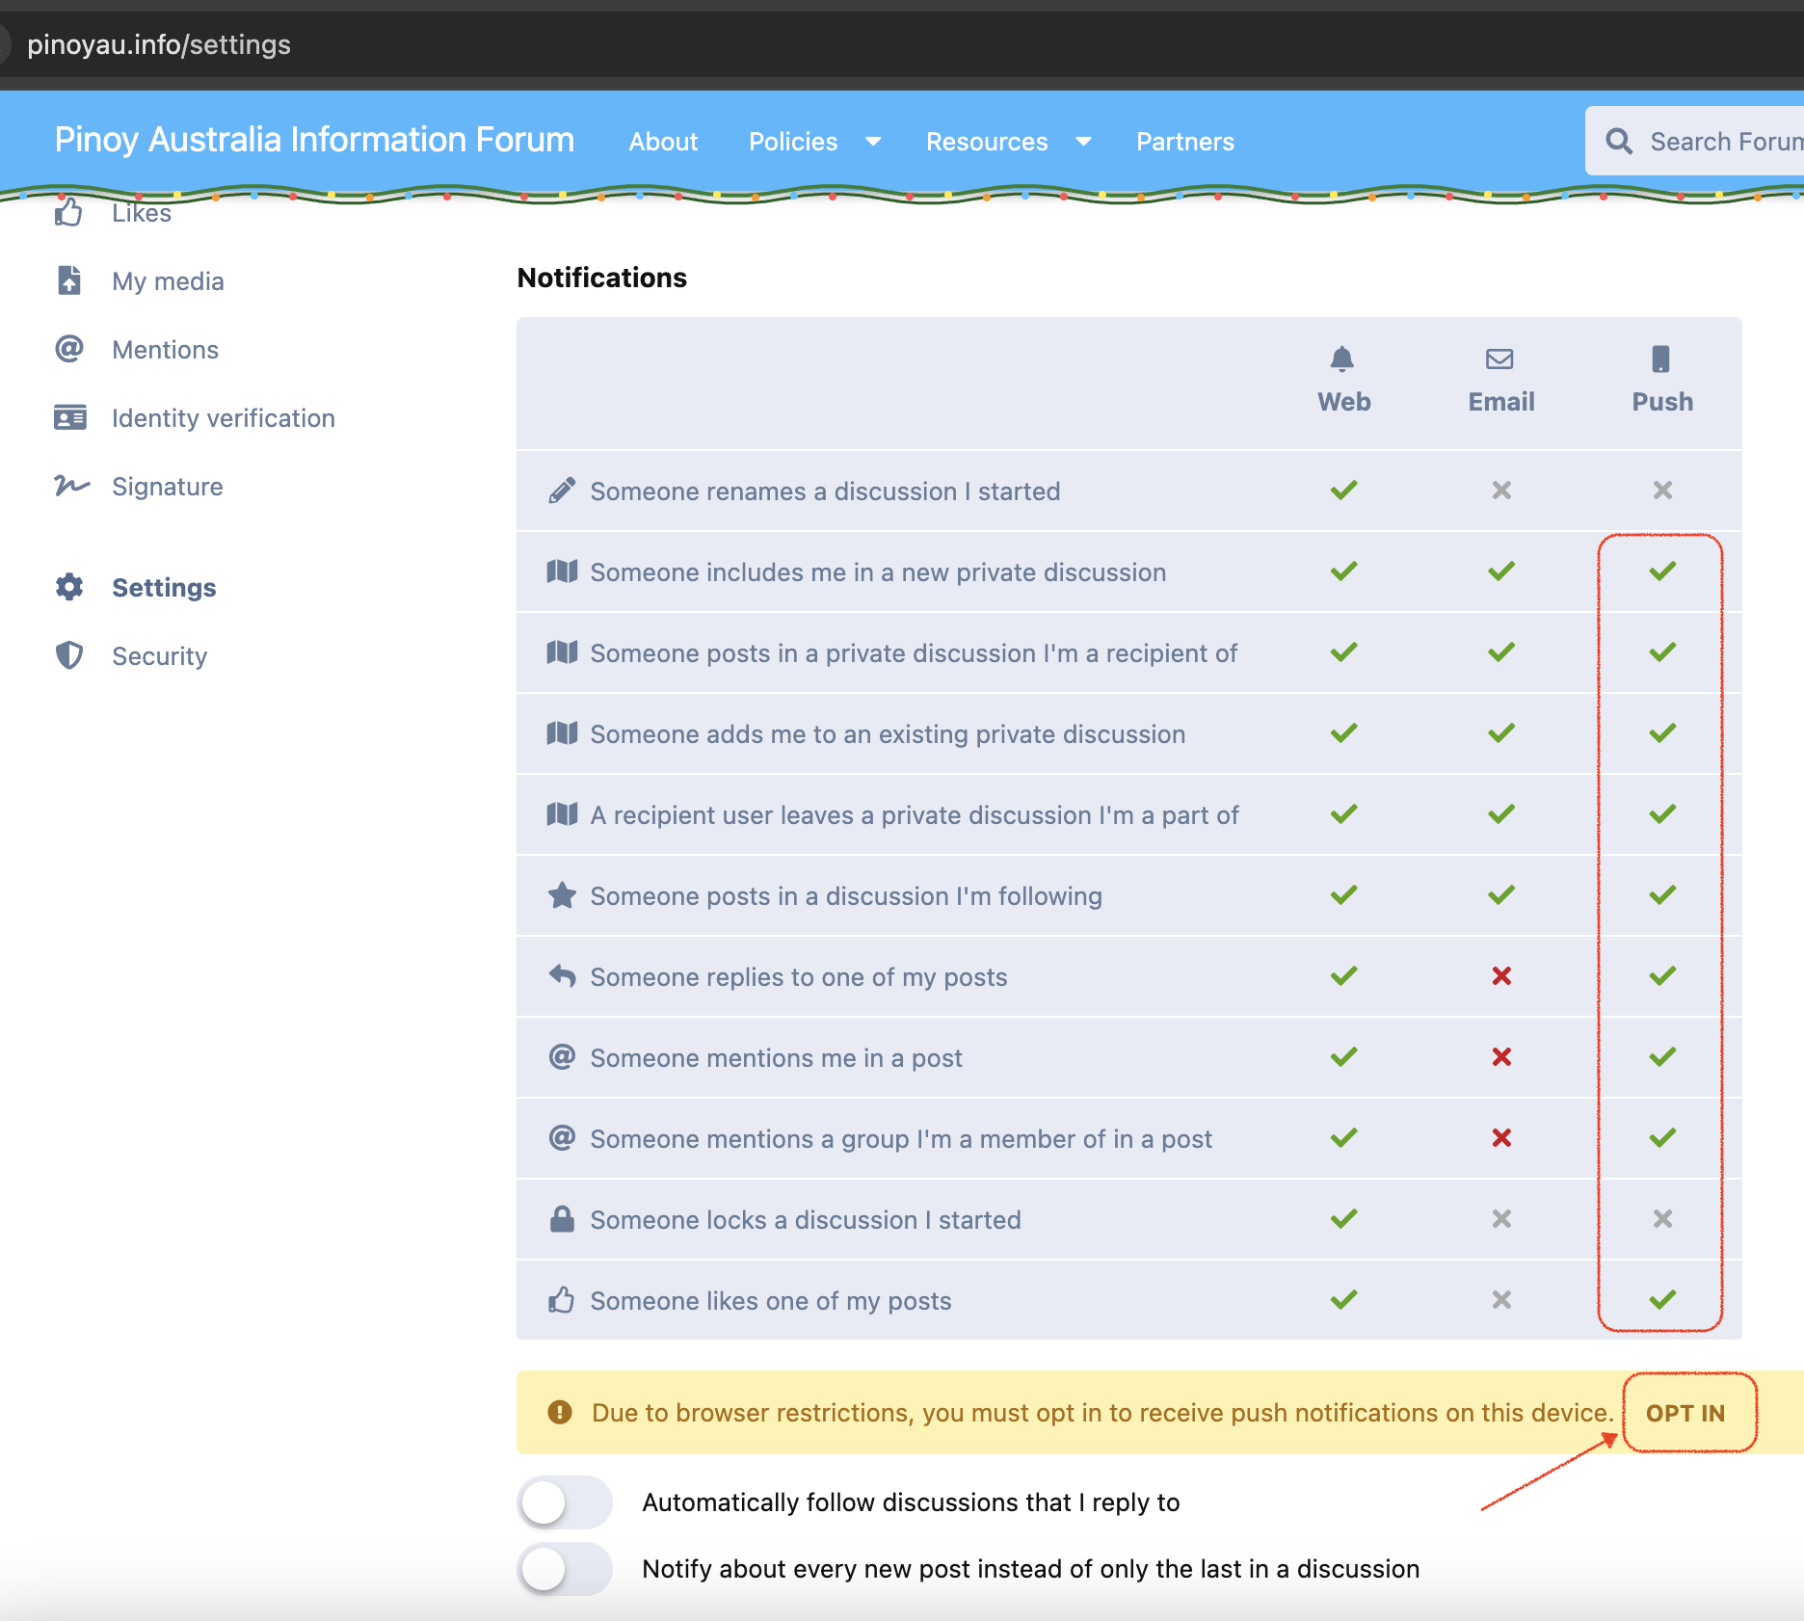The width and height of the screenshot is (1804, 1621).
Task: Open the About page
Action: (663, 142)
